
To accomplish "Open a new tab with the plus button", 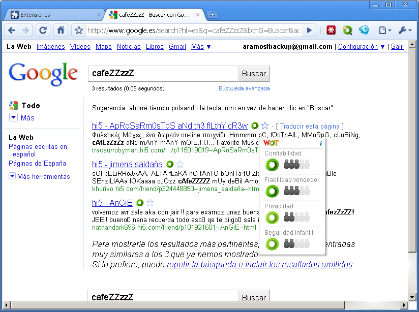I will pos(213,15).
